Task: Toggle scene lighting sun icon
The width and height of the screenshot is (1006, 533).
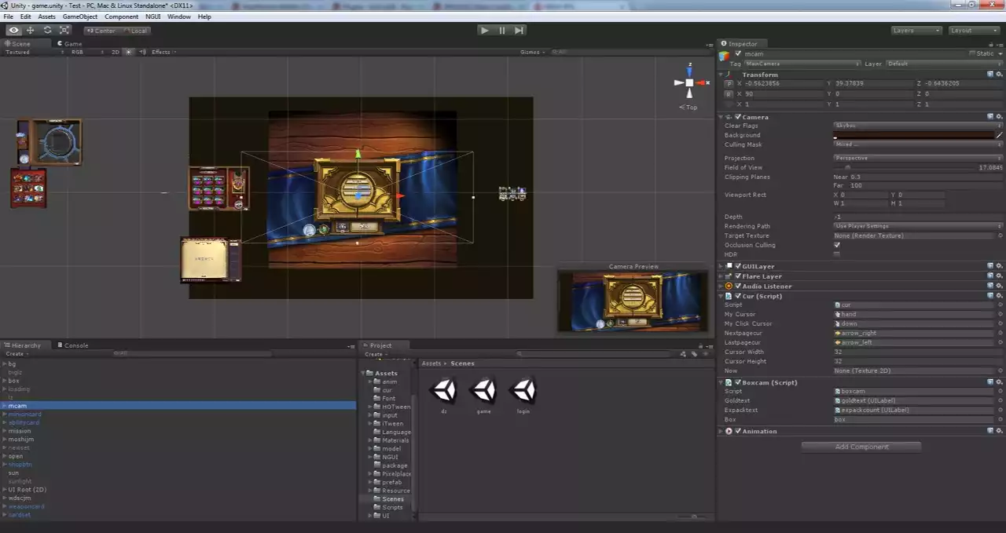Action: tap(129, 52)
